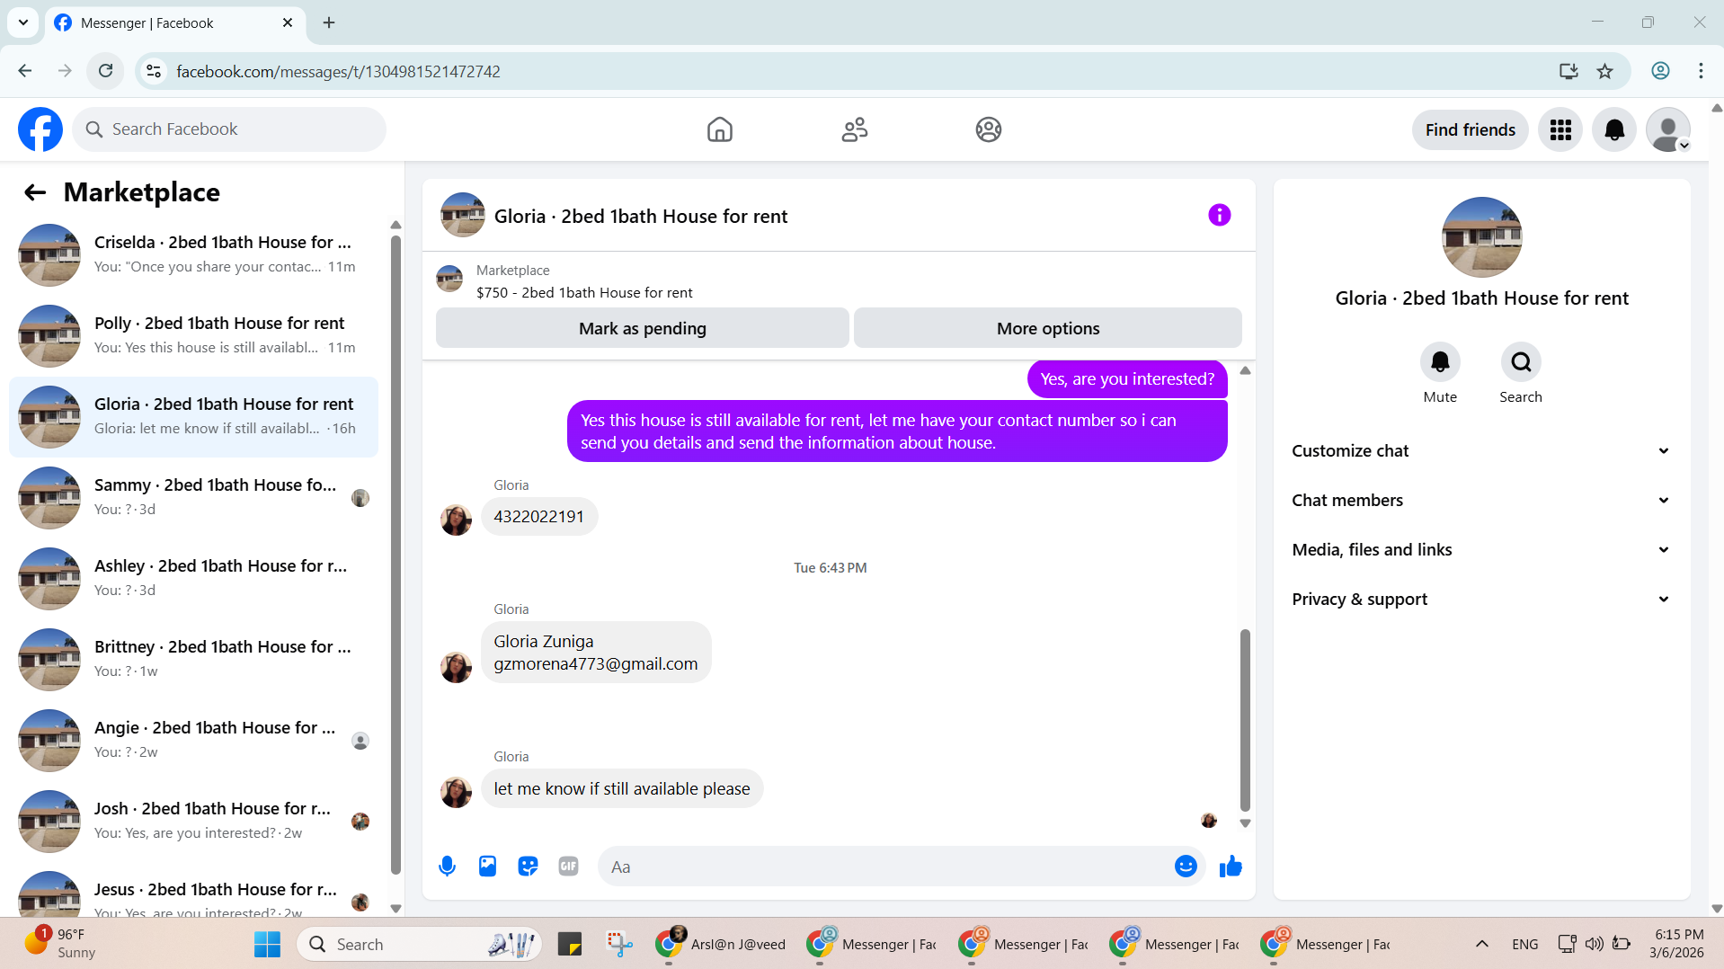Open the $750 - 2bed 1bath listing link
Screen dimensions: 1724x969
pos(584,292)
